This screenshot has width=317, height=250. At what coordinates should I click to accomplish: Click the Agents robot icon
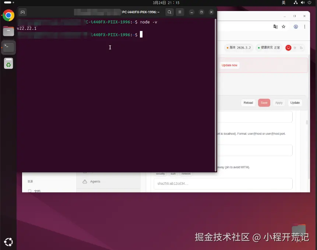85,182
